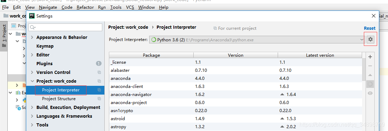This screenshot has width=388, height=131.
Task: Sort by the Version column header
Action: tap(236, 55)
